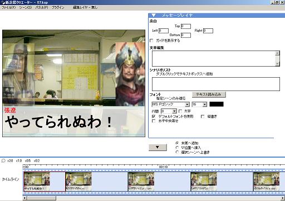285x201 pixels.
Task: Click the 張遼 name text in preview
Action: pos(10,110)
